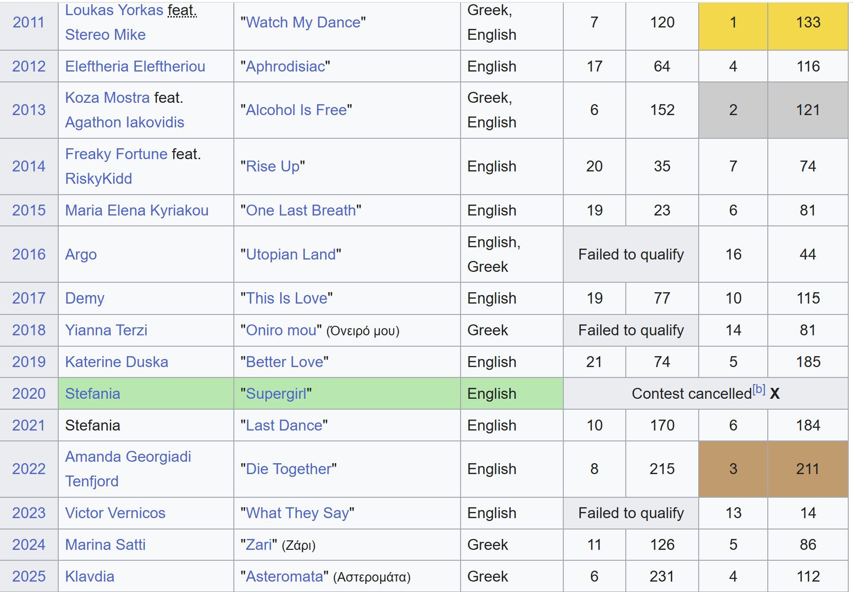Click the "Alcohol Is Free" song link
The image size is (853, 592).
pyautogui.click(x=296, y=110)
